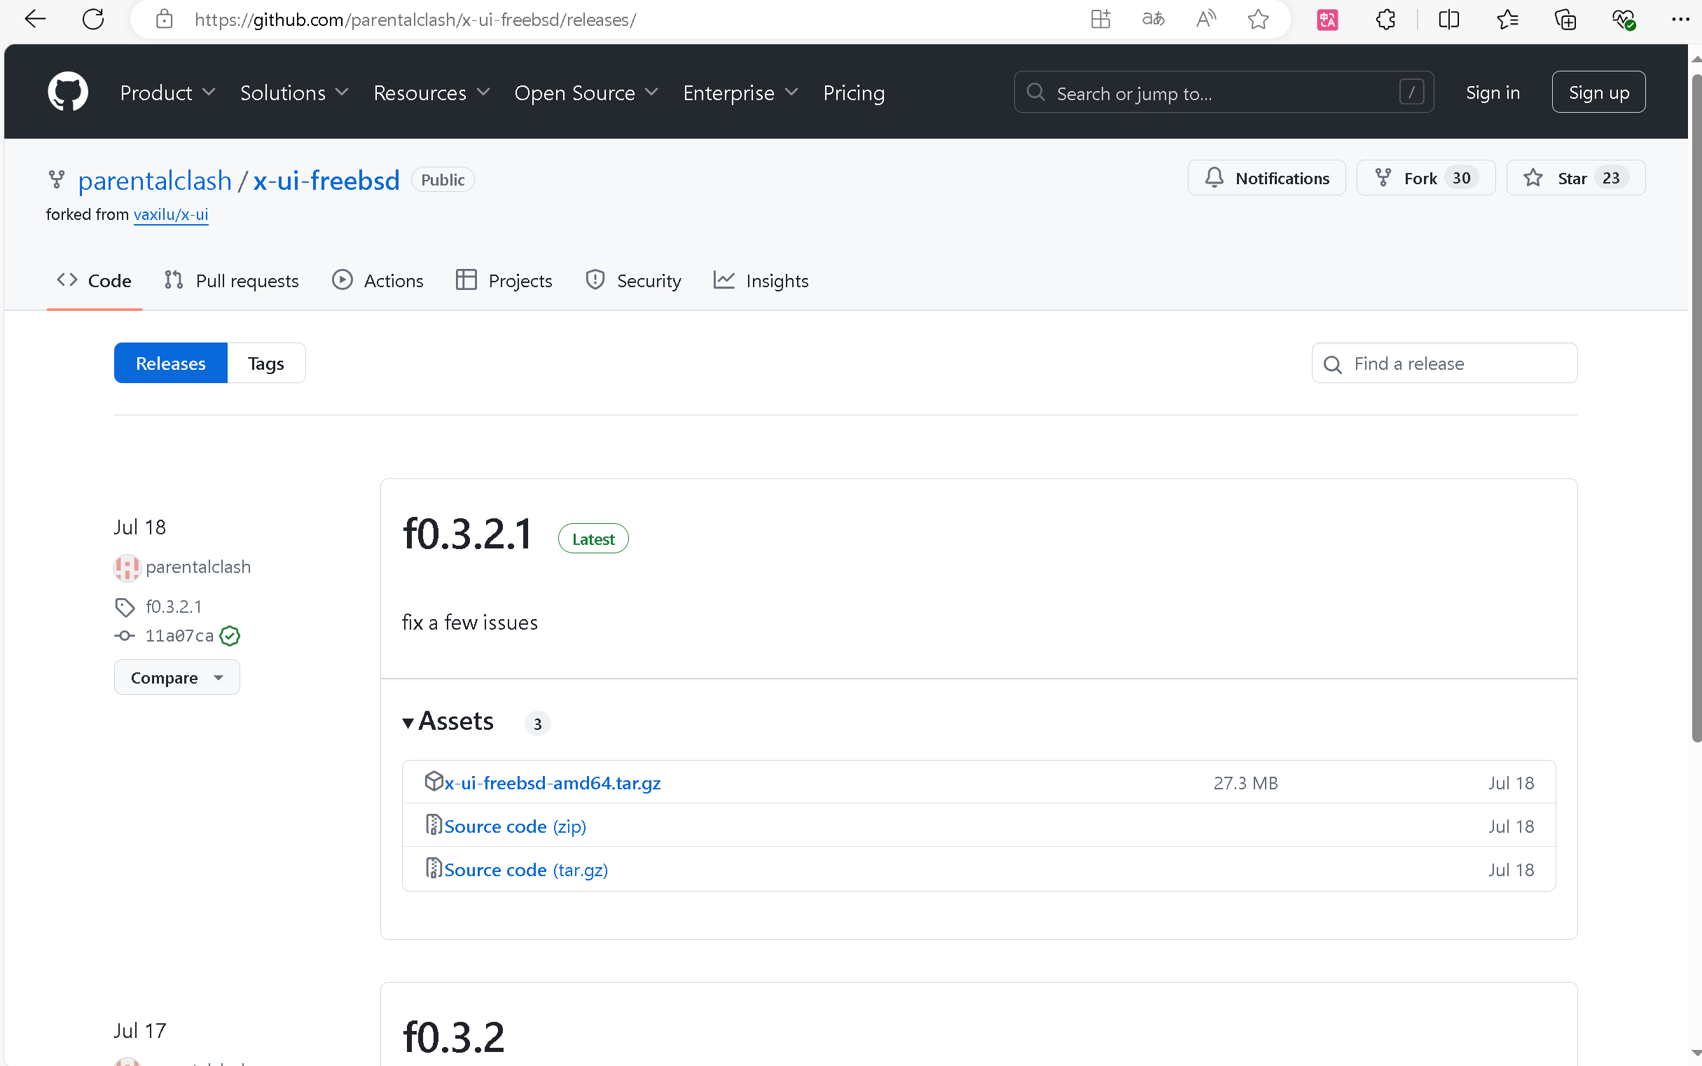Open the vaxilu/x-ui parent repo

(171, 214)
